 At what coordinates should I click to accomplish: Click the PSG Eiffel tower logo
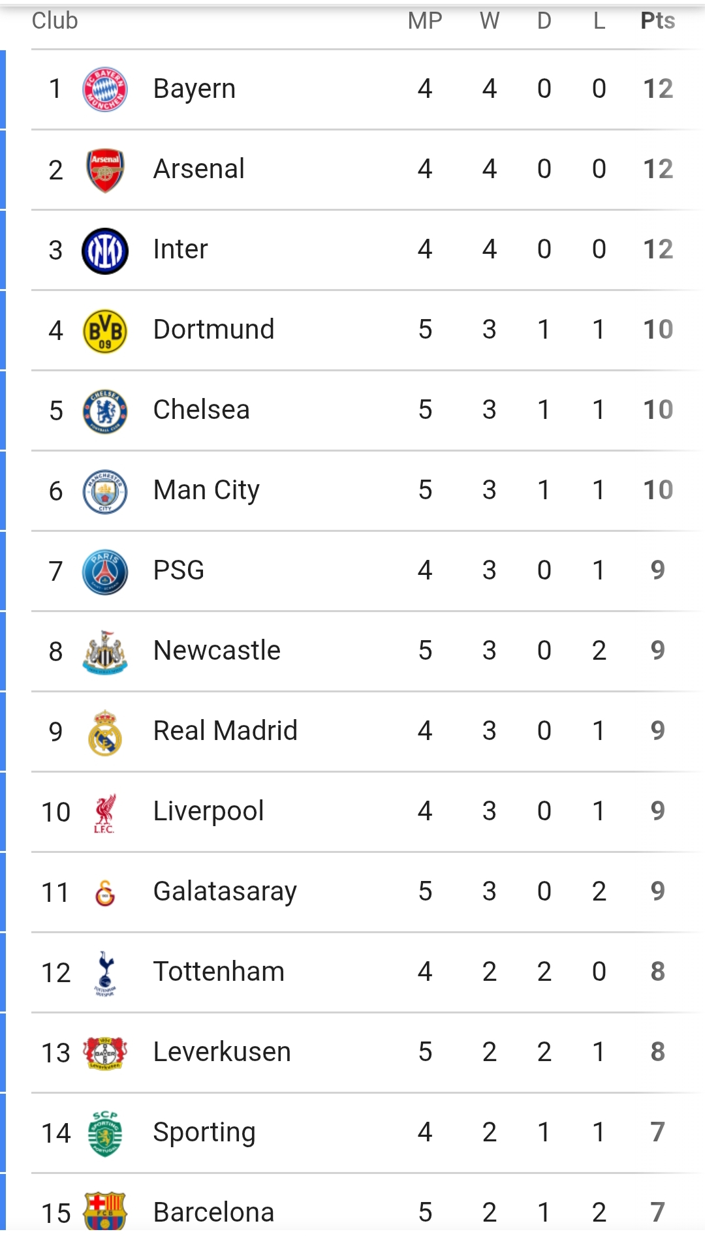tap(104, 572)
